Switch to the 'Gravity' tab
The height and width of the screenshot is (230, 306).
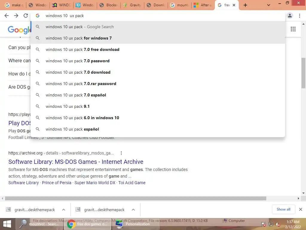tap(132, 5)
